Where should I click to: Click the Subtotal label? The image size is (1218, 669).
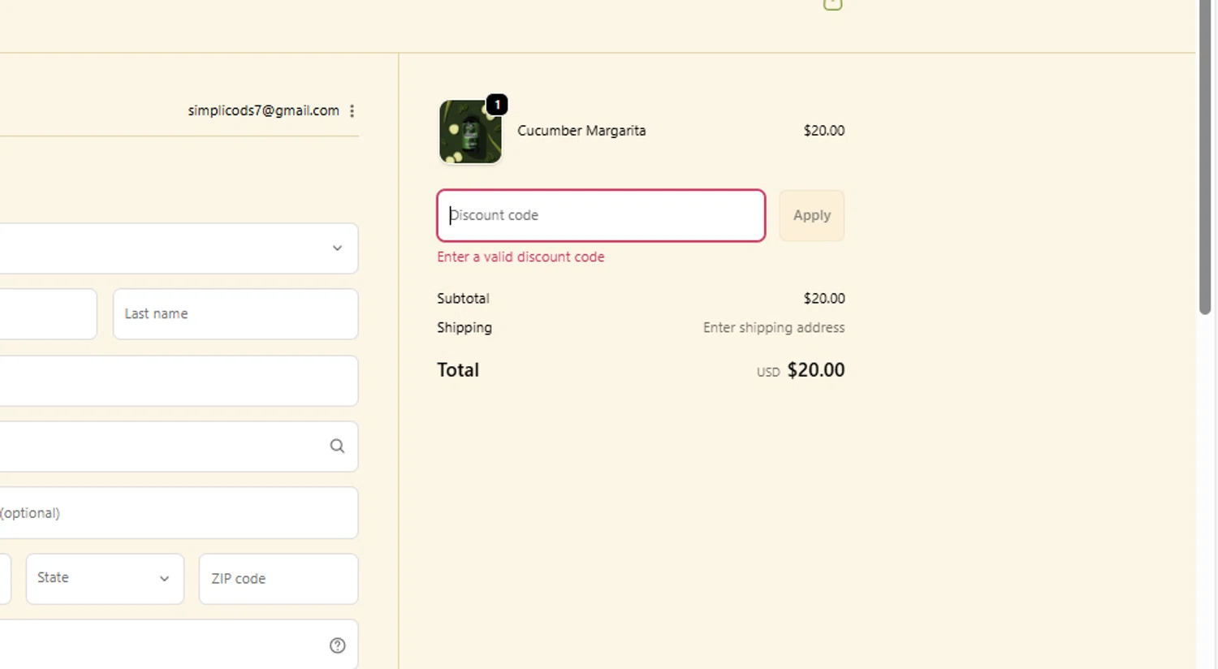[x=463, y=298]
